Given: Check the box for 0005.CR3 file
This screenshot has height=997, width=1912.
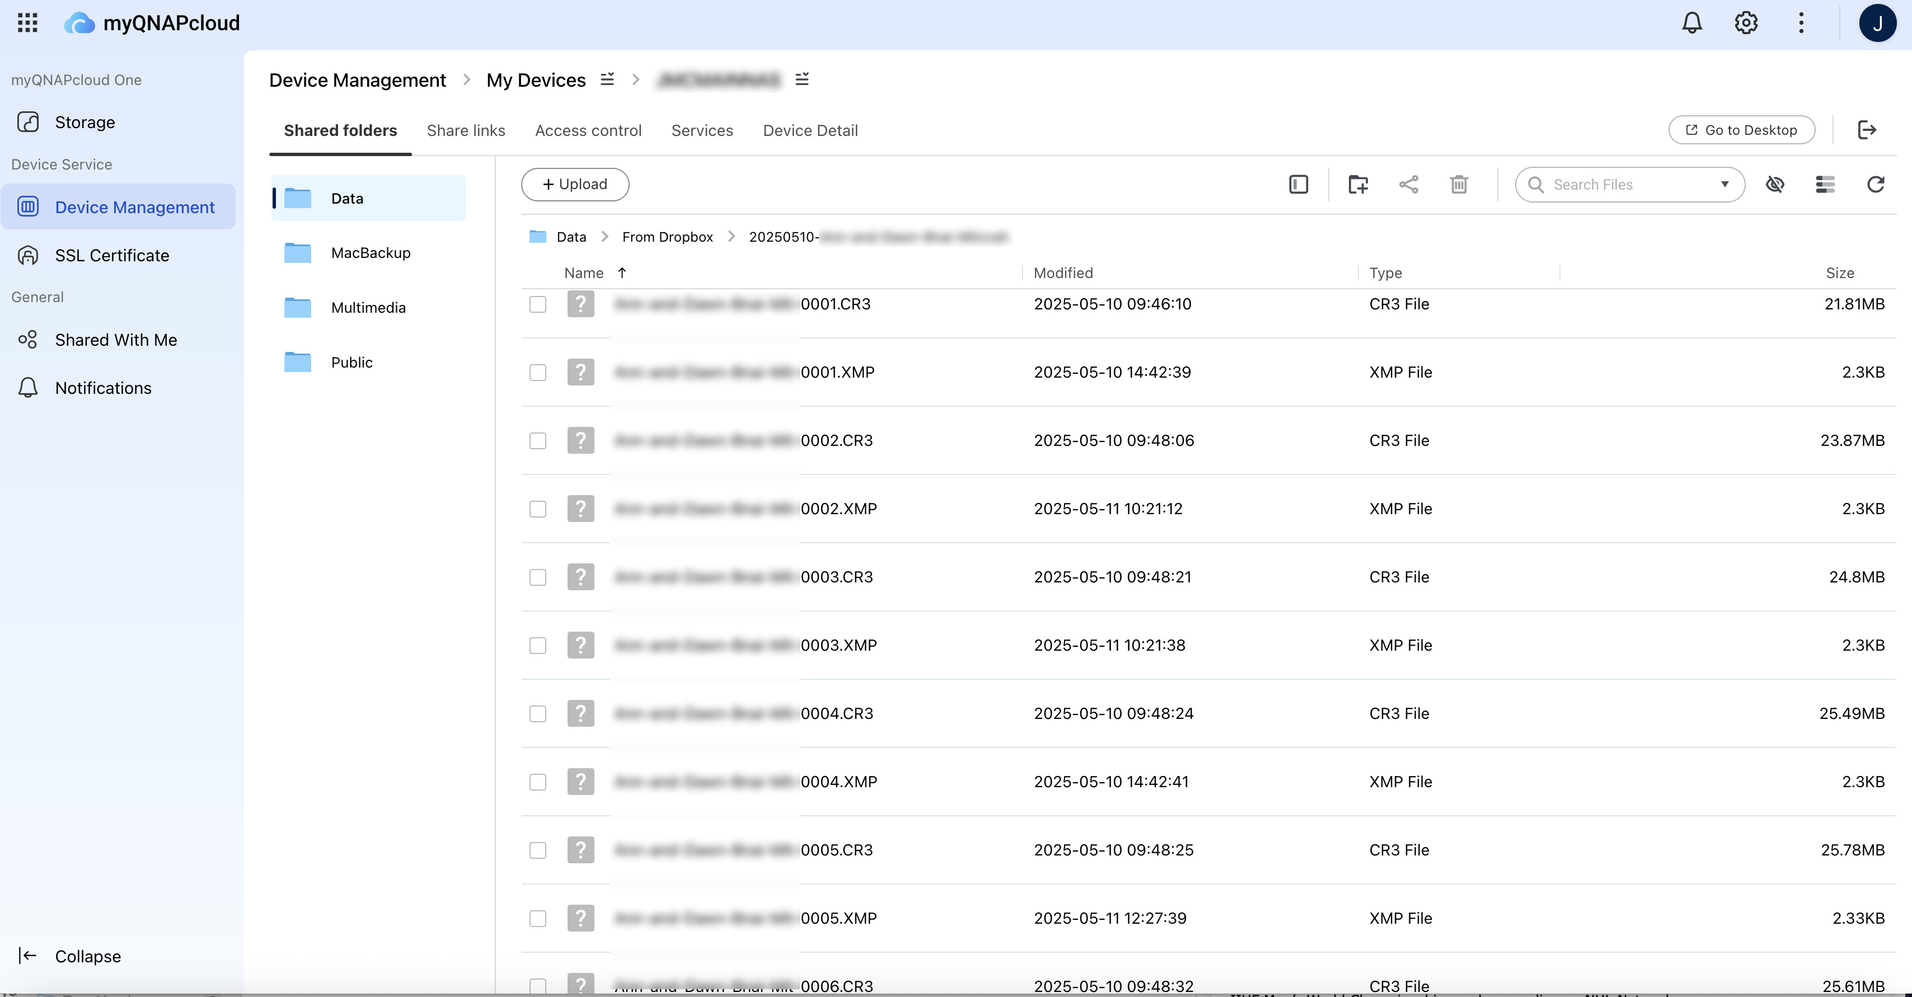Looking at the screenshot, I should tap(537, 850).
